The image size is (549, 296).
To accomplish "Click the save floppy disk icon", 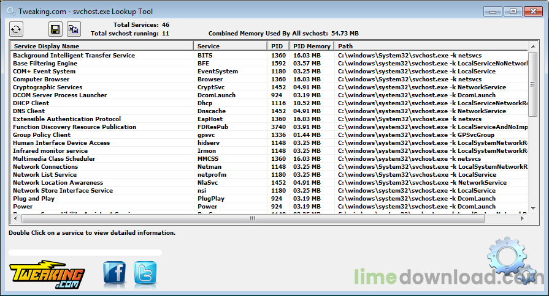I will point(55,29).
